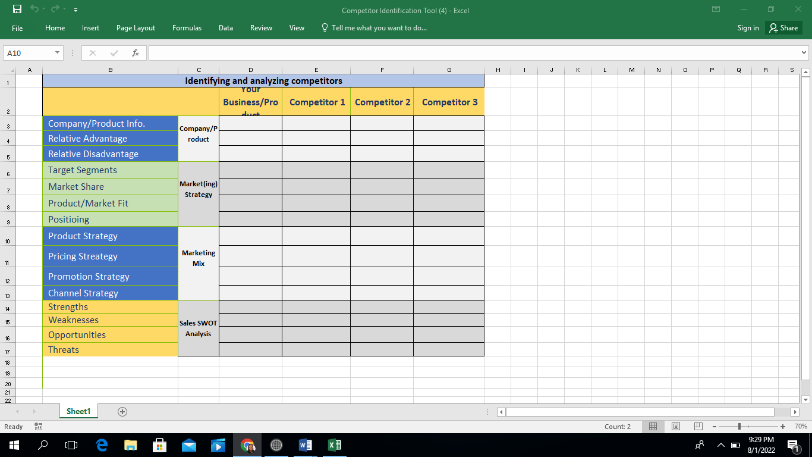
Task: Click the Word icon on the taskbar
Action: pos(304,445)
